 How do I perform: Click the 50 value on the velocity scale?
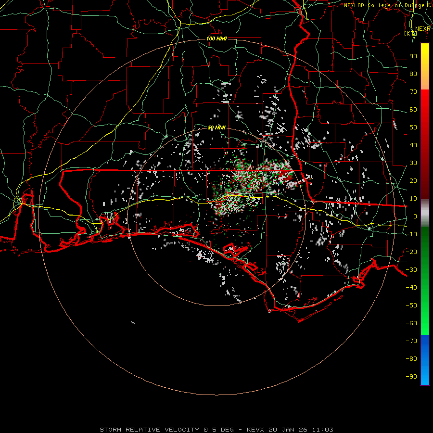click(413, 127)
